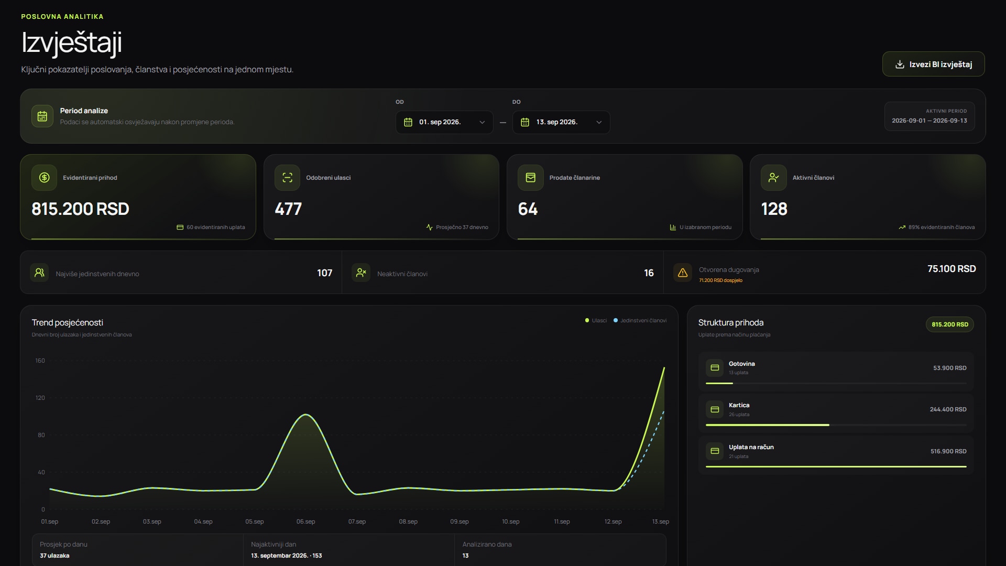Click the activity icon beside Prosječno 37 dnevno
The width and height of the screenshot is (1006, 566).
(429, 227)
